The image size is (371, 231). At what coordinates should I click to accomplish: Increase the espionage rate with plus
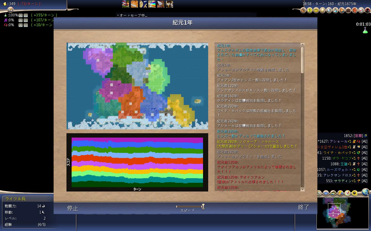pyautogui.click(x=21, y=25)
